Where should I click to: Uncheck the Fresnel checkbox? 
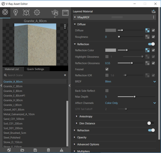pos(107,69)
